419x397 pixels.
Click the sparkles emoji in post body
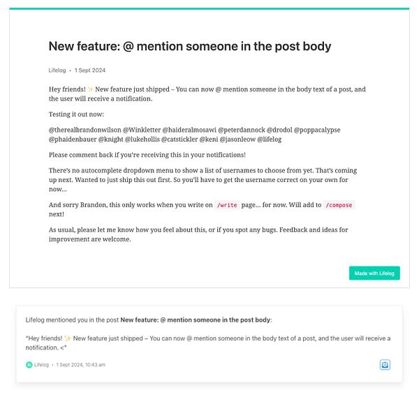(90, 89)
